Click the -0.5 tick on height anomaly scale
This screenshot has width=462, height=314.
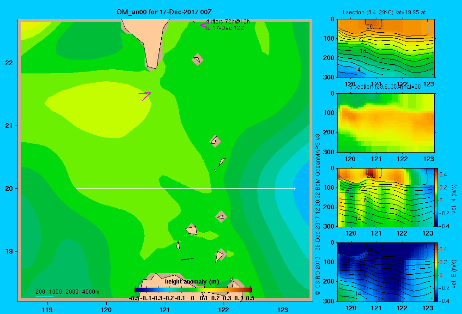tap(134, 298)
